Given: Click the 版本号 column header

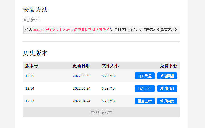Looking at the screenshot, I should tap(32, 66).
